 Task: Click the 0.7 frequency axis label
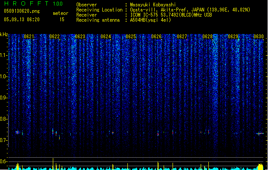pos(3,140)
